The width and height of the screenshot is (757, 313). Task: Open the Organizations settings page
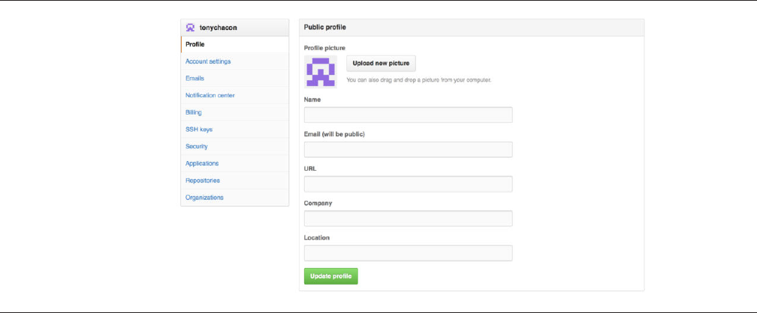pos(204,198)
